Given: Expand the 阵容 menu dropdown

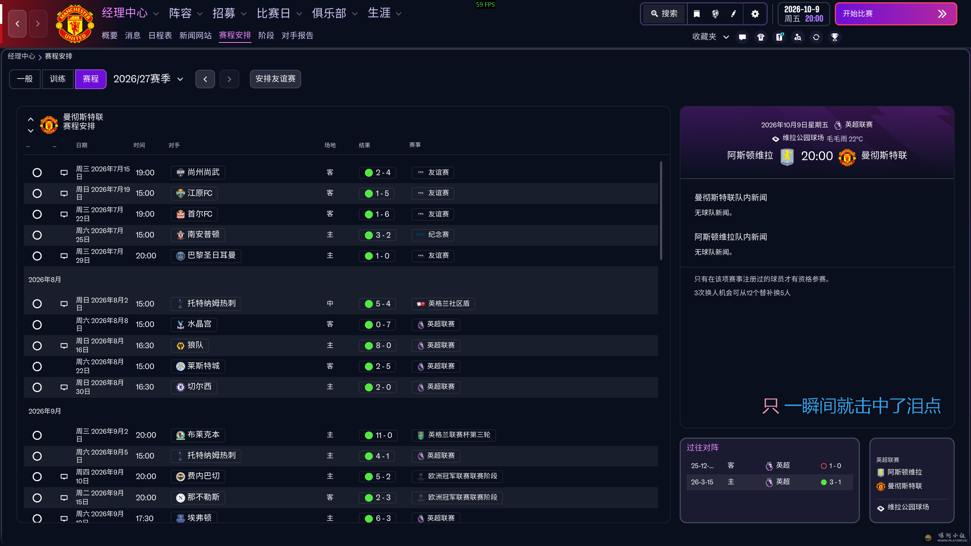Looking at the screenshot, I should [x=200, y=14].
